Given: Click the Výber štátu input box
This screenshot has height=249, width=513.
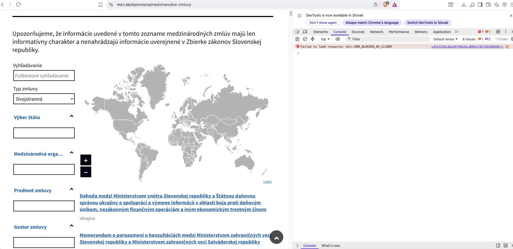Looking at the screenshot, I should click(x=44, y=133).
